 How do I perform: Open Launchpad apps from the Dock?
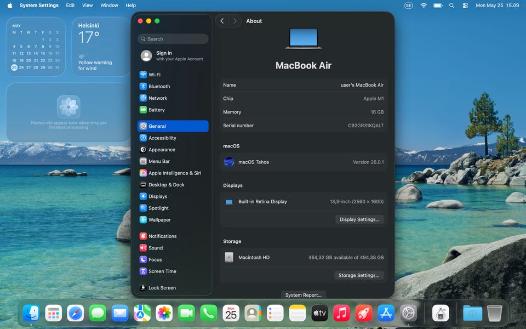click(53, 313)
